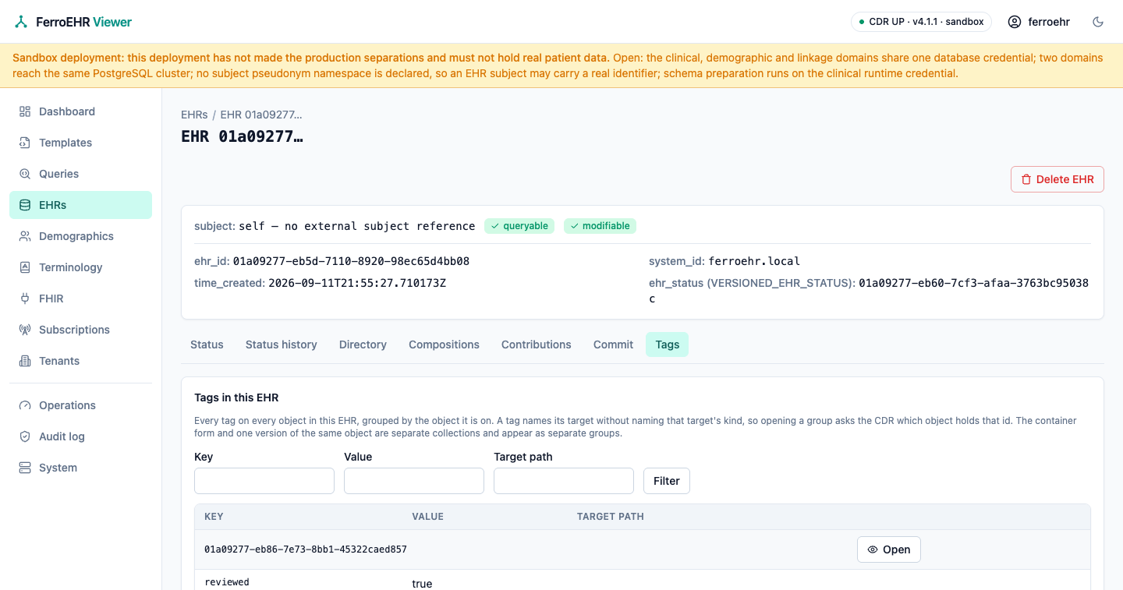Image resolution: width=1123 pixels, height=590 pixels.
Task: Open Queries via its magnifier icon
Action: 25,174
